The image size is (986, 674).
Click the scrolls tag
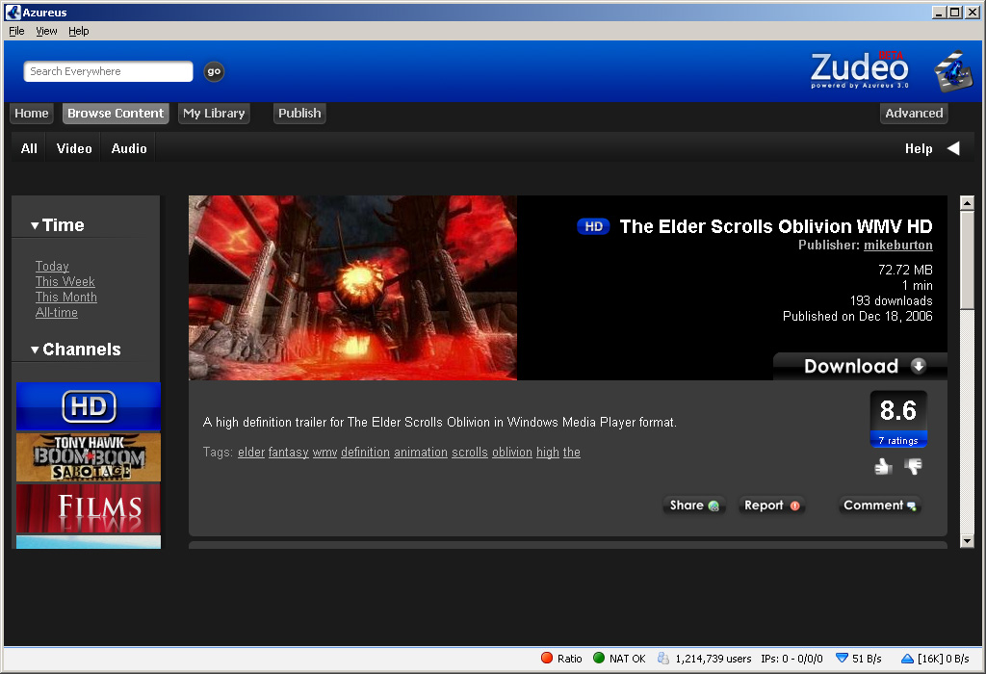pyautogui.click(x=470, y=452)
